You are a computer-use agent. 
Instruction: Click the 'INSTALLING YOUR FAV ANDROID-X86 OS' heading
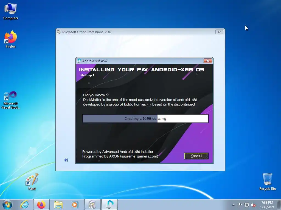coord(141,70)
